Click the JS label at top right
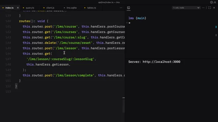 coord(215,2)
